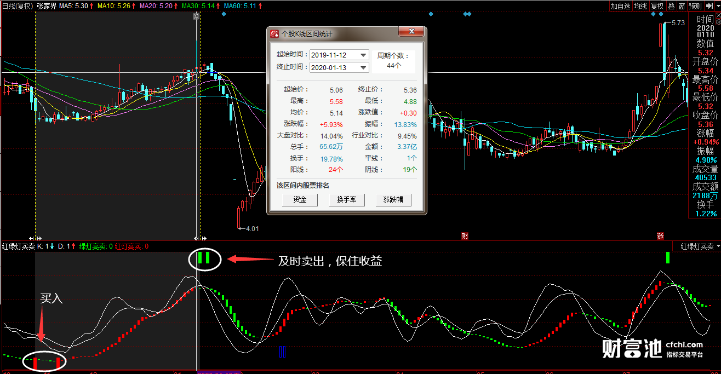Click the 张家界 stock name
This screenshot has width=721, height=374.
(47, 5)
